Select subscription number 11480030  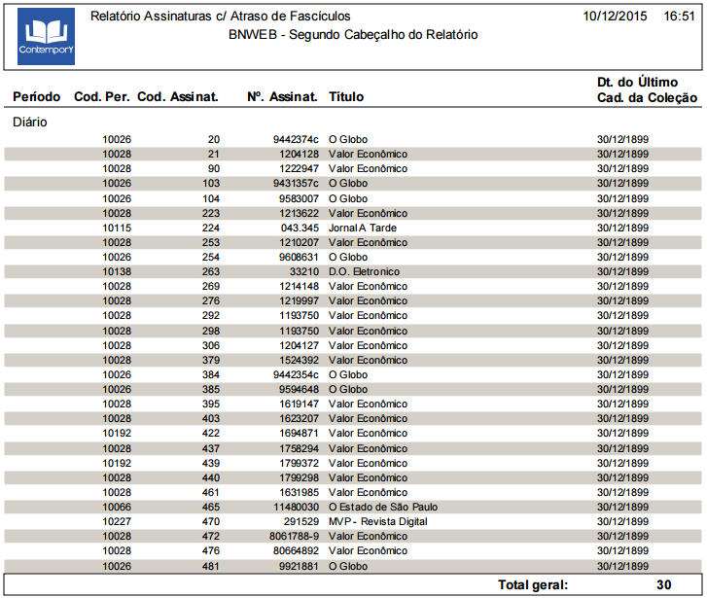tap(296, 508)
